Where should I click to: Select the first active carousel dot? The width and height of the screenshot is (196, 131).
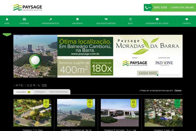click(x=158, y=75)
